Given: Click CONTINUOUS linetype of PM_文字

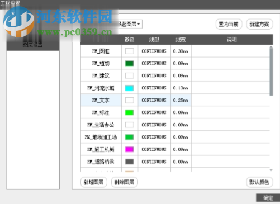Looking at the screenshot, I should click(154, 100).
